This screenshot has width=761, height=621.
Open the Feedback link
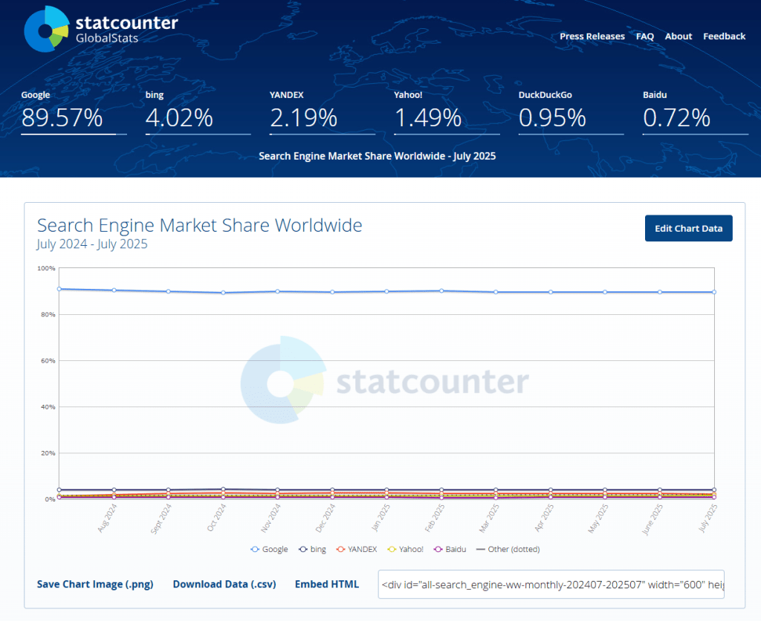[724, 36]
